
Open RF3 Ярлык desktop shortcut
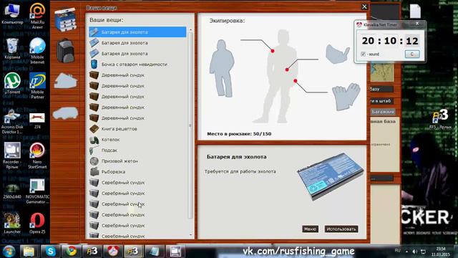click(x=440, y=120)
